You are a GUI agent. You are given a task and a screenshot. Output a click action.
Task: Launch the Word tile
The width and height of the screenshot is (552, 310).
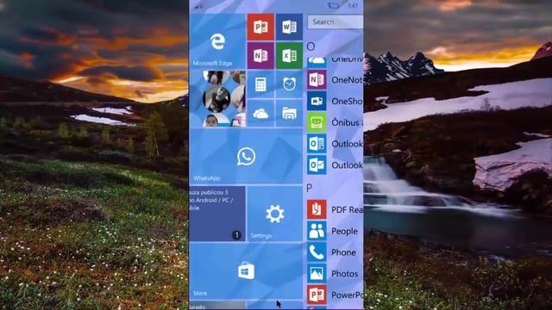coord(289,27)
